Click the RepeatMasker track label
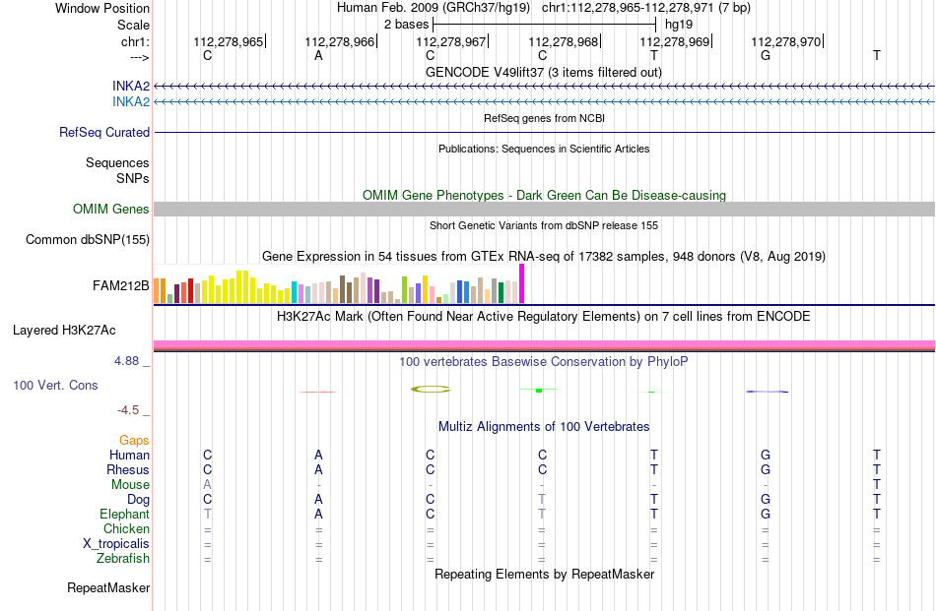 108,587
